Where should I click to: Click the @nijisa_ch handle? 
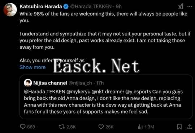(80, 83)
